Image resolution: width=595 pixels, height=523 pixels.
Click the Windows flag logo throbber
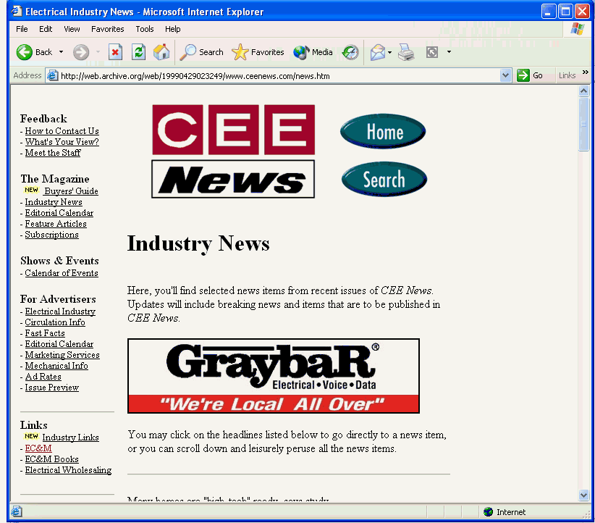click(578, 29)
